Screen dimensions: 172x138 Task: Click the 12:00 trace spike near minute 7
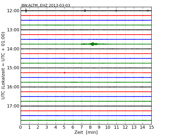[85, 11]
